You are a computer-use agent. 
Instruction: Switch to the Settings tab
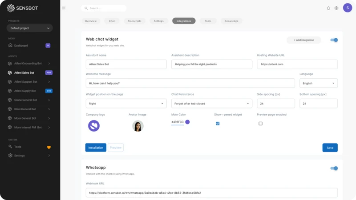click(x=159, y=21)
